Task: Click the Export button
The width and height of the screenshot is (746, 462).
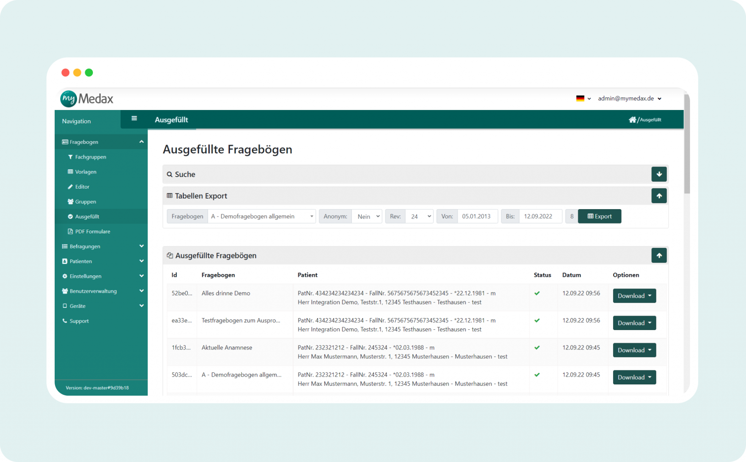Action: [x=600, y=216]
